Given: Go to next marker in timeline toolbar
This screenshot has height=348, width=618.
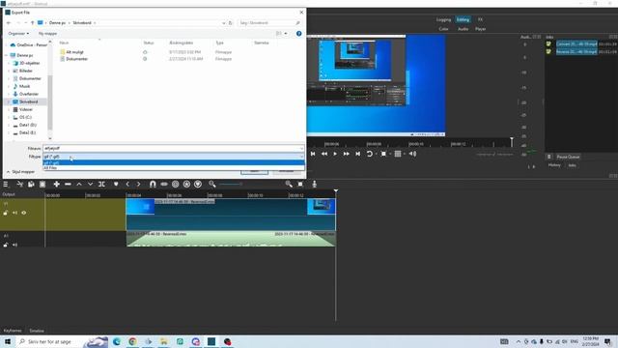Looking at the screenshot, I should [x=138, y=184].
